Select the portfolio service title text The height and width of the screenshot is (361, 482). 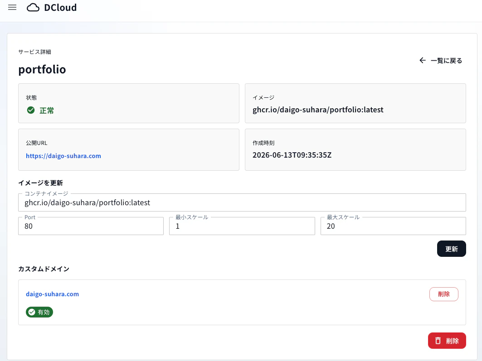(x=42, y=69)
